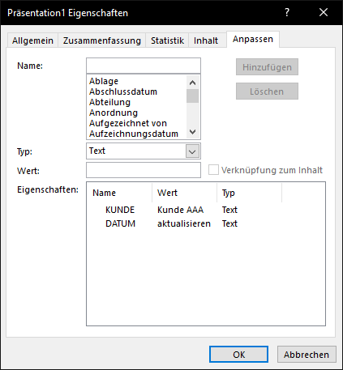Close the Eigenschaften dialog

[x=324, y=12]
